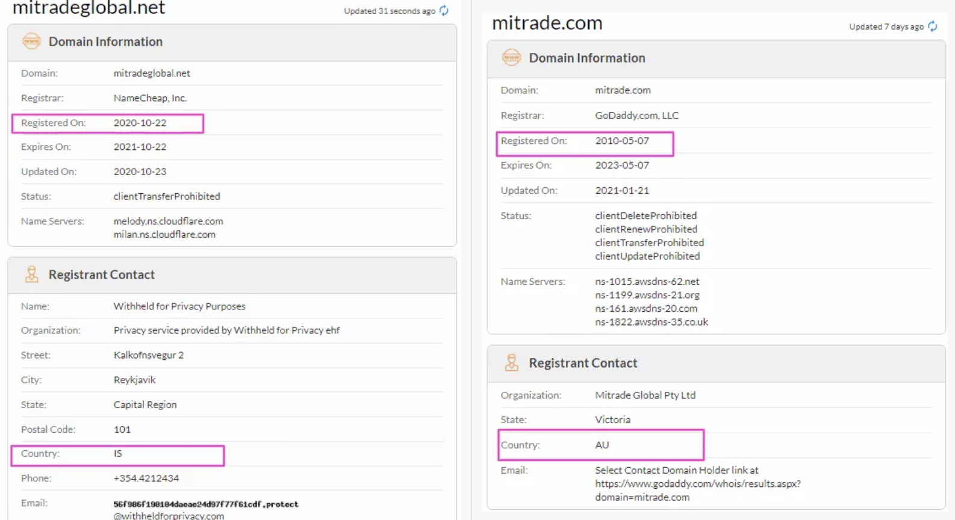This screenshot has width=955, height=520.
Task: Click the GoDaddy.com, LLC registrar value
Action: [x=636, y=116]
